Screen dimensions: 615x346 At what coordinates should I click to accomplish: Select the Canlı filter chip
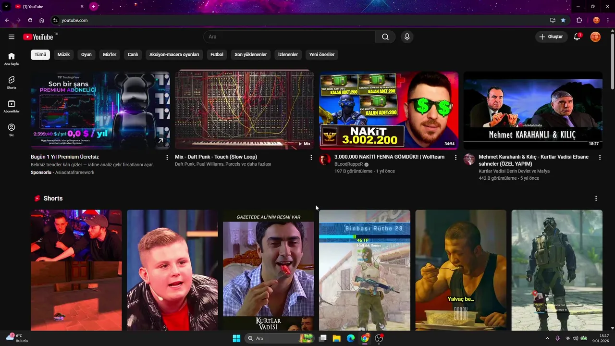pyautogui.click(x=133, y=54)
